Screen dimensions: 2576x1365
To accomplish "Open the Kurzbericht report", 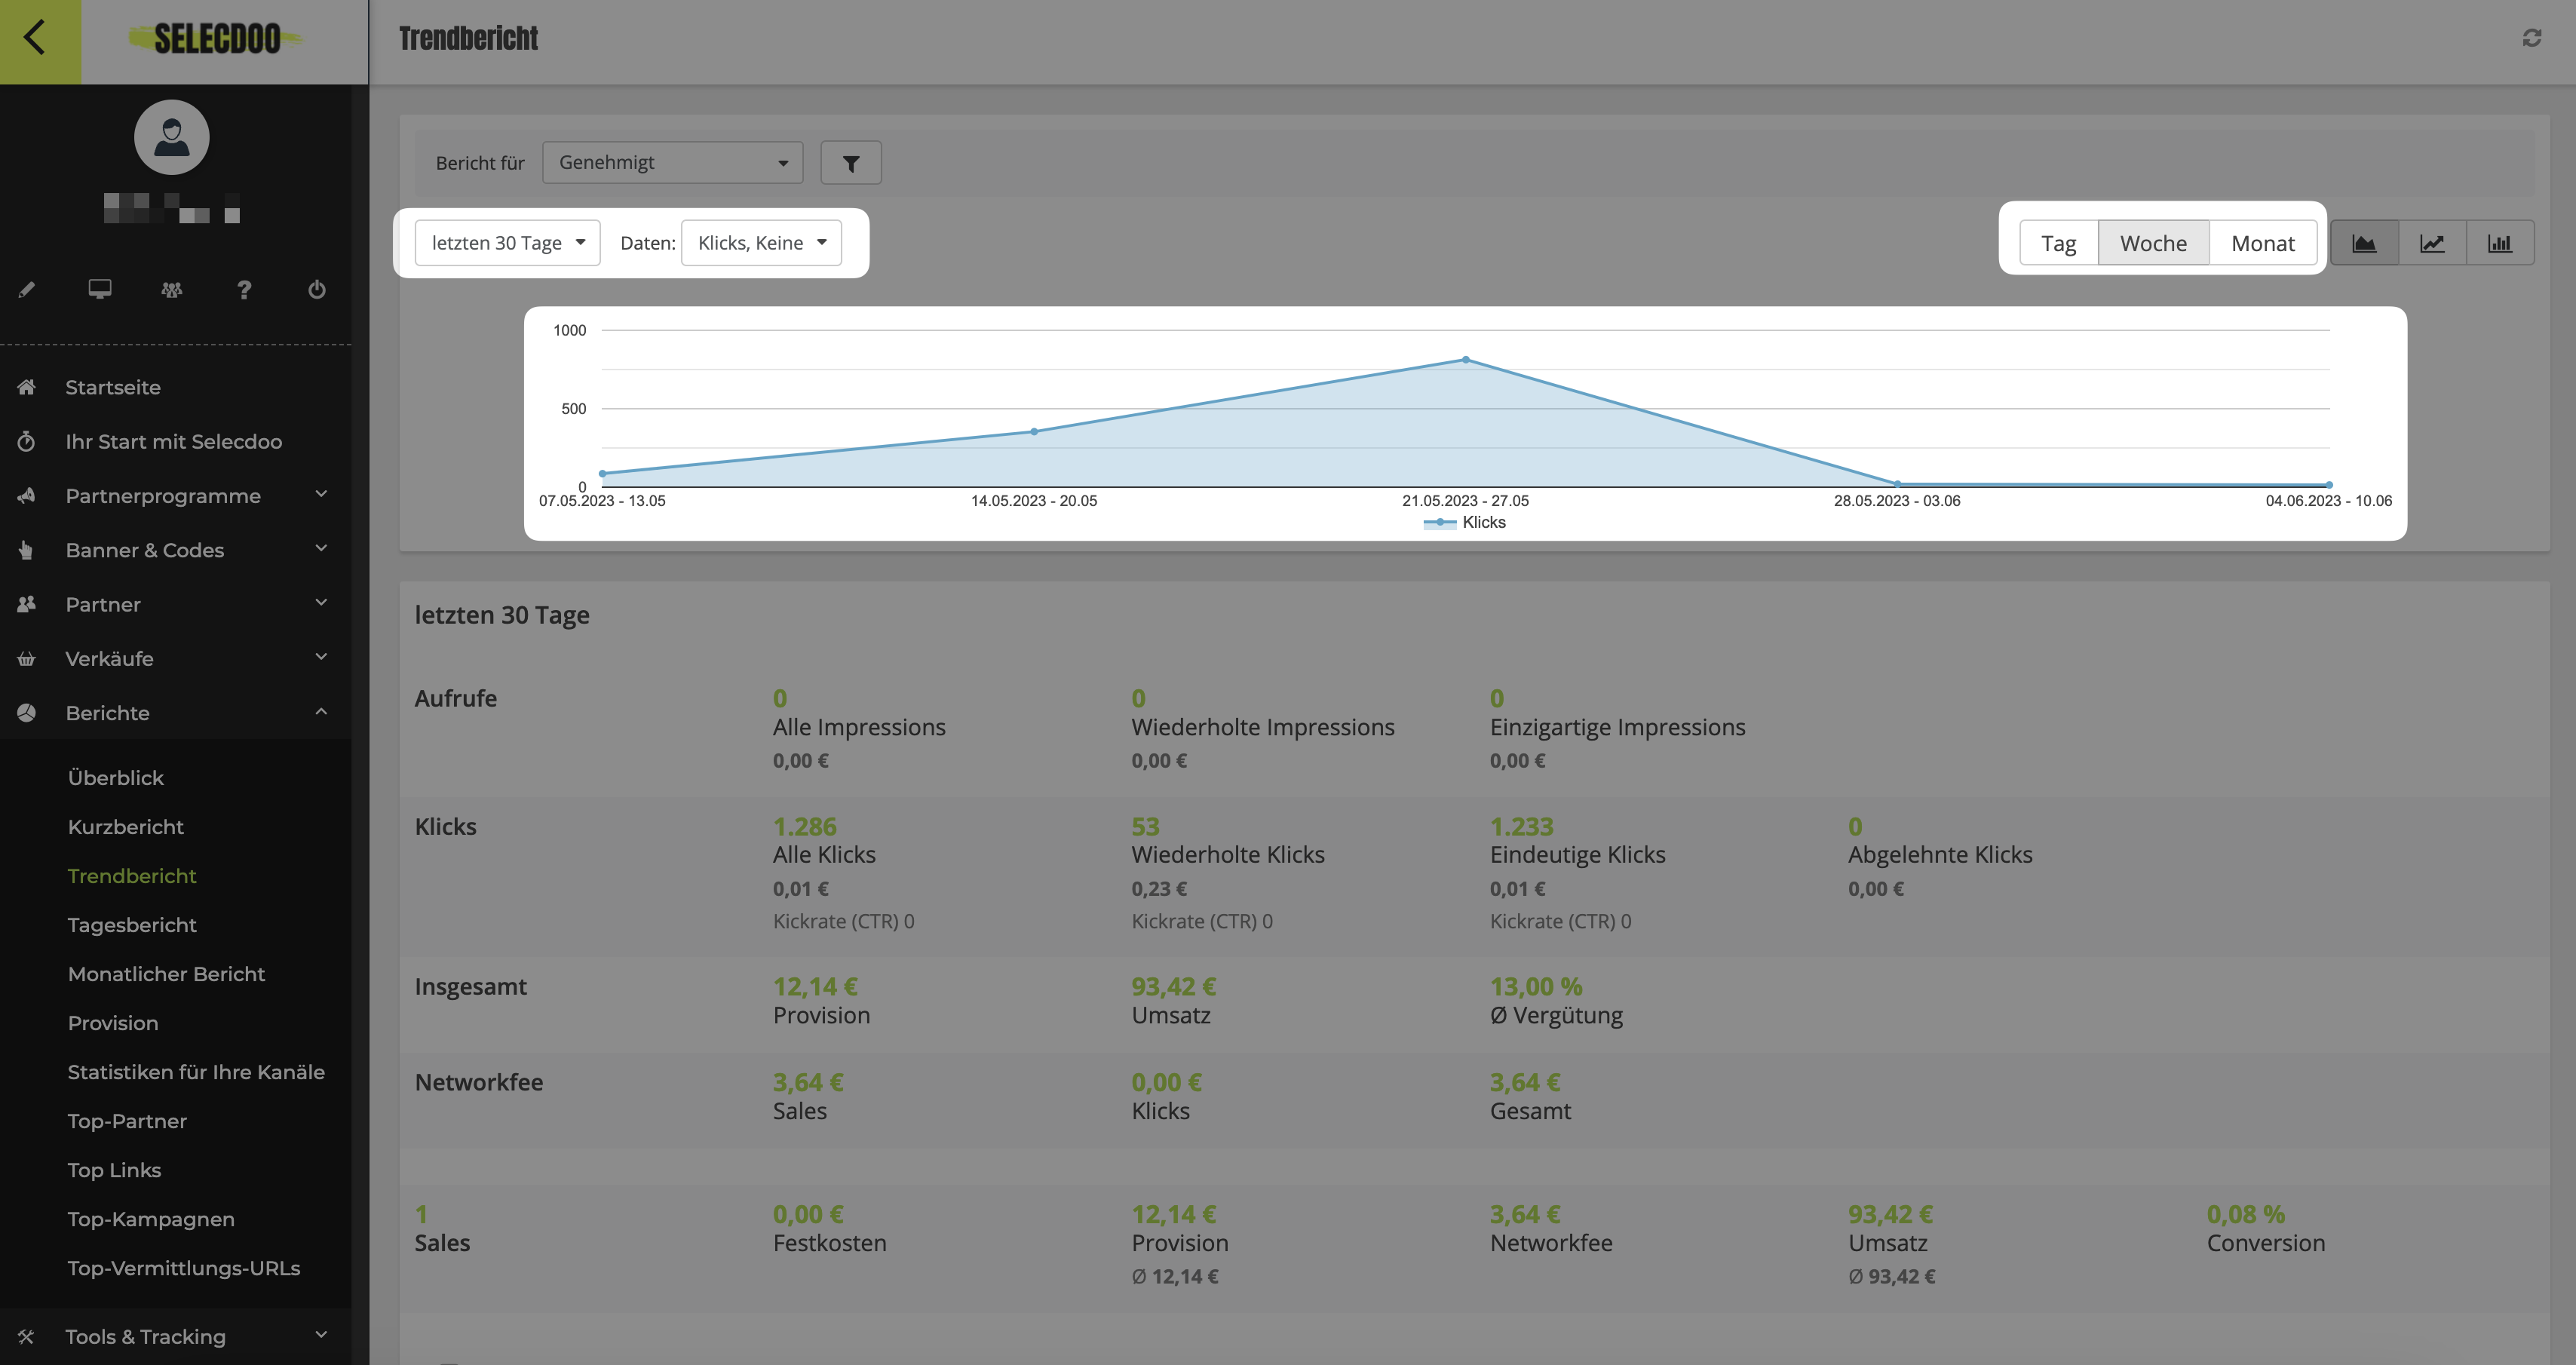I will [126, 827].
